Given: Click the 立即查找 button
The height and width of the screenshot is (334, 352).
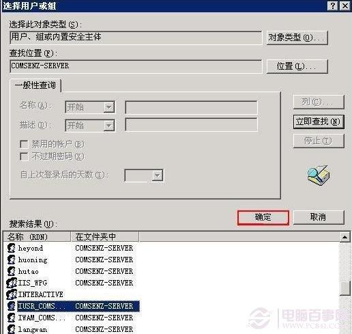Looking at the screenshot, I should point(319,122).
